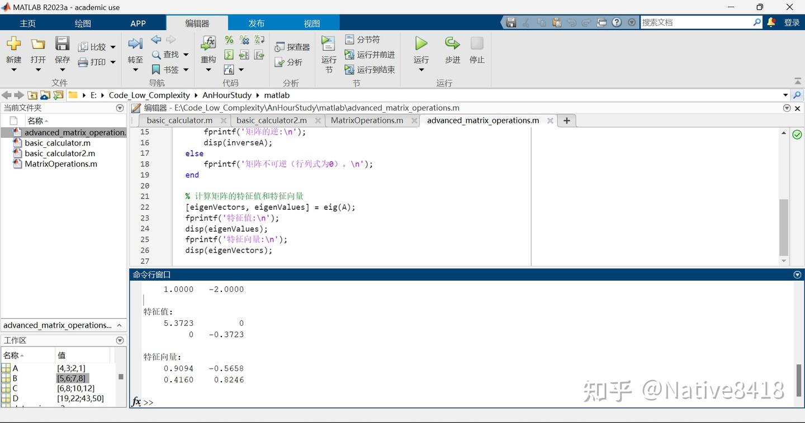Click the editor vertical scrollbar thumb
The height and width of the screenshot is (423, 805).
[x=783, y=227]
